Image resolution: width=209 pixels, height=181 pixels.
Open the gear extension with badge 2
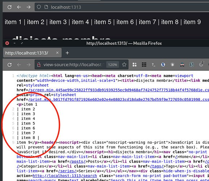tap(201, 64)
